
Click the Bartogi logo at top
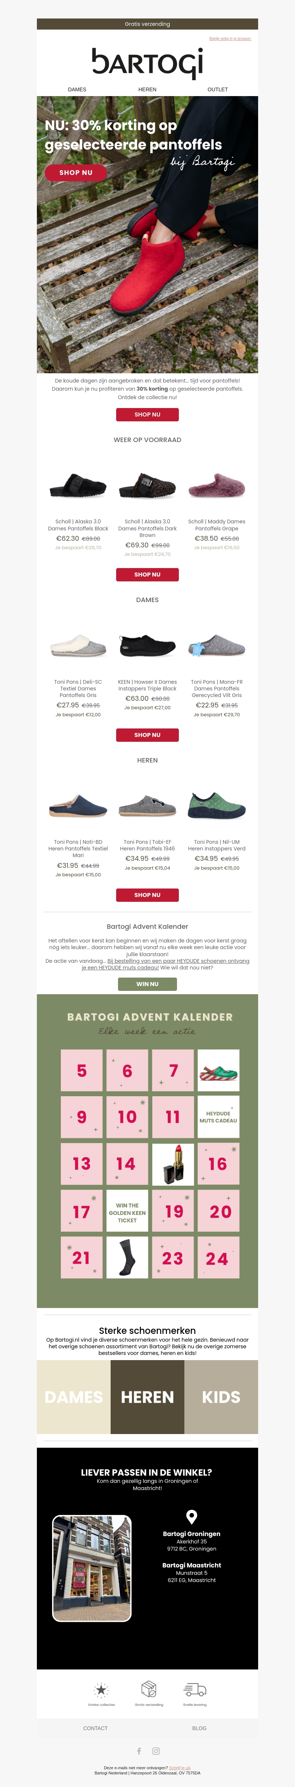(x=147, y=63)
